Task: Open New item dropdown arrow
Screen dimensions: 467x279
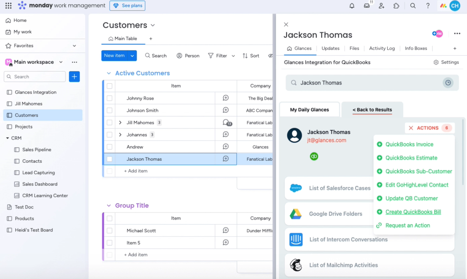Action: [132, 56]
